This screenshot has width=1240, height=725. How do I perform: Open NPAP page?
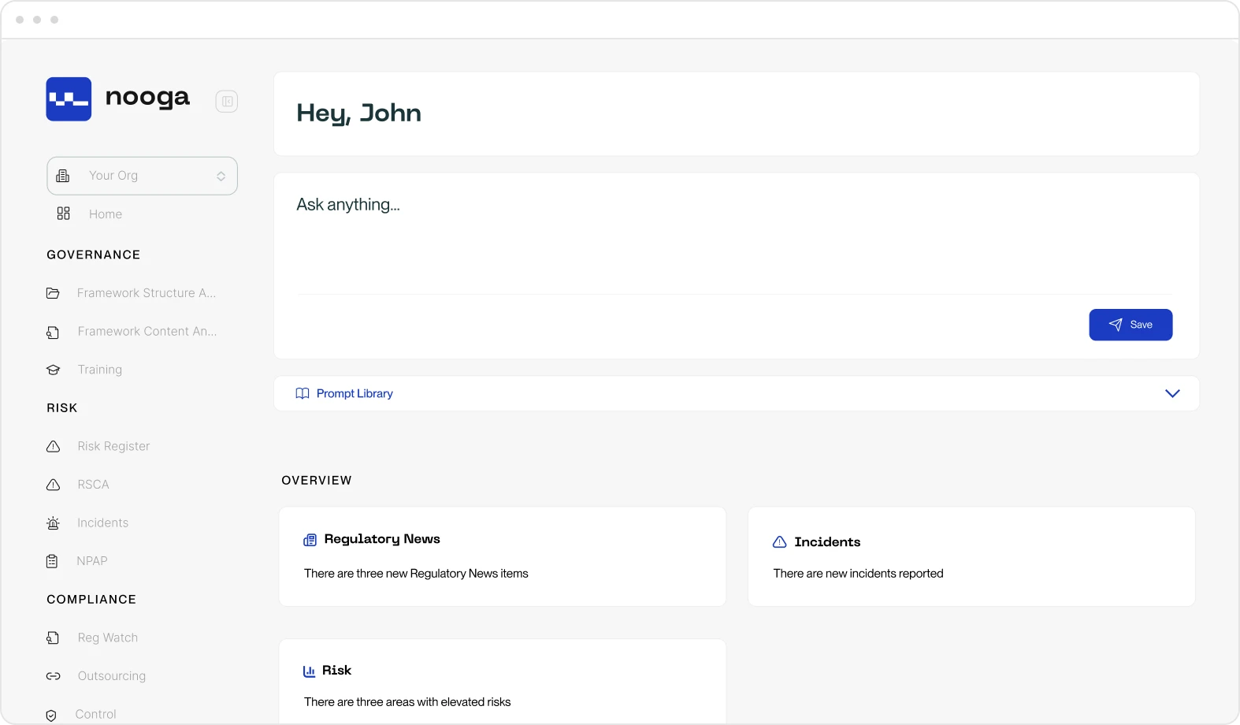tap(92, 561)
